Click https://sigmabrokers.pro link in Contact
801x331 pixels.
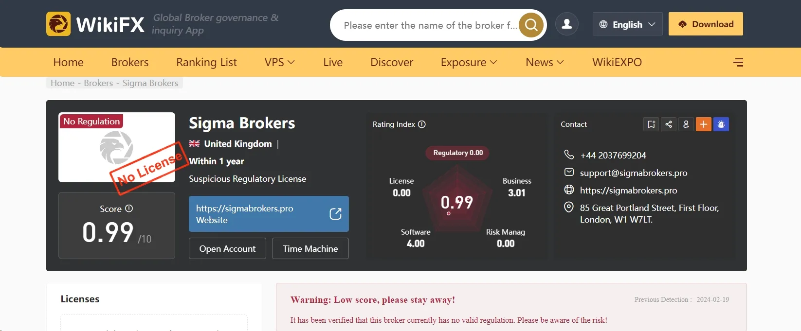[628, 191]
